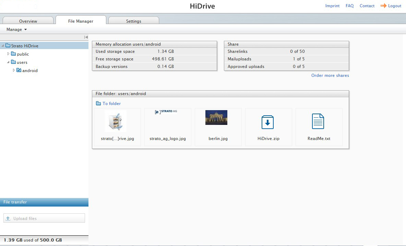
Task: Select the users tree label
Action: [22, 62]
